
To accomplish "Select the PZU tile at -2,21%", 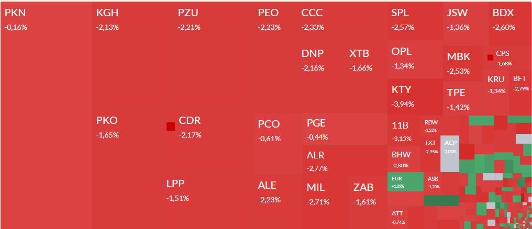I will click(215, 56).
